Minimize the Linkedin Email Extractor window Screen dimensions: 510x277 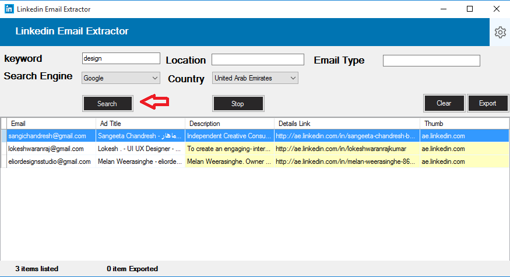tap(444, 9)
